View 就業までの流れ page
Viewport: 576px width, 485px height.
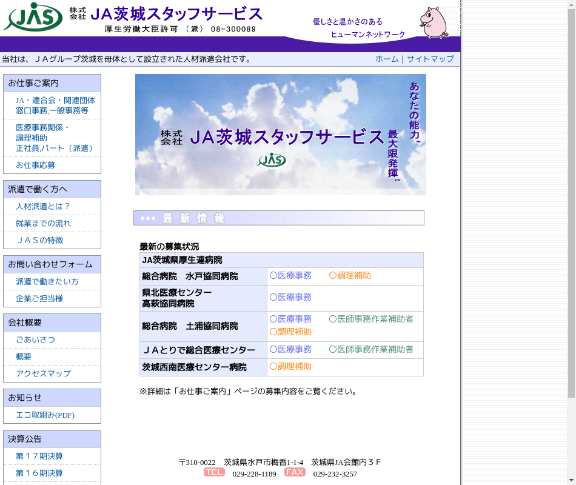point(43,223)
